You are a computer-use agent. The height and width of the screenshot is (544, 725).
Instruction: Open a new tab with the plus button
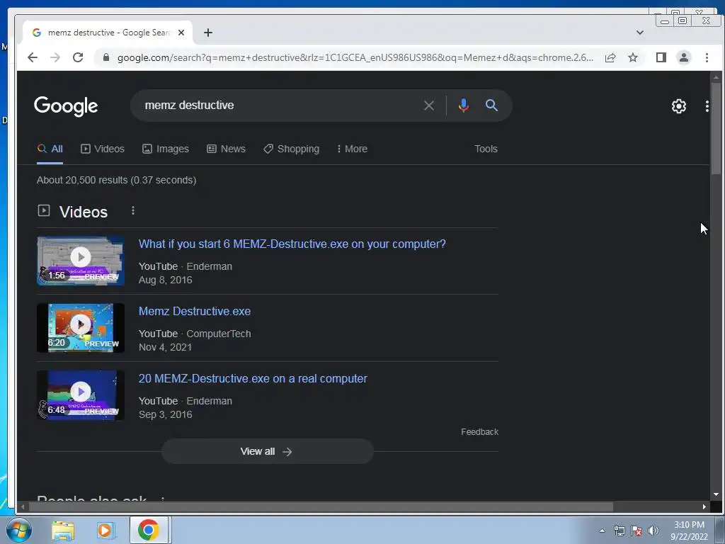tap(208, 33)
